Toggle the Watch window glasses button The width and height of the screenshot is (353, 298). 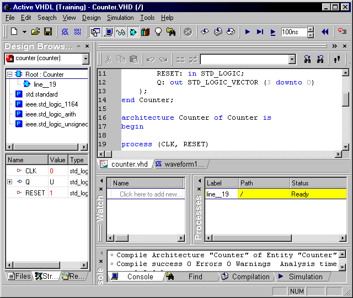pos(120,32)
